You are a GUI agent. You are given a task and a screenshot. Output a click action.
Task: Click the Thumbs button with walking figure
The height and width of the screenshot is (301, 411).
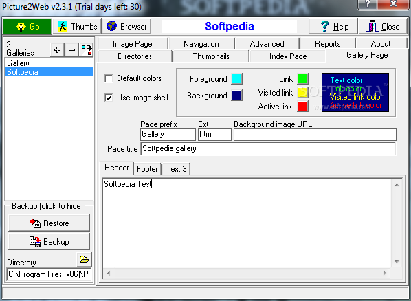tap(77, 27)
